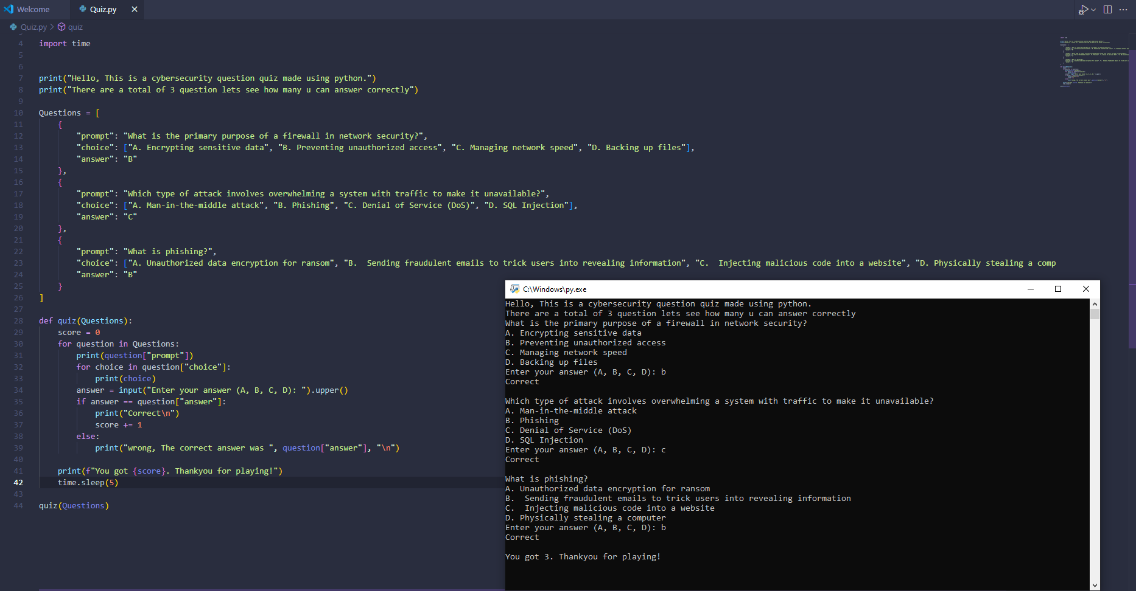Close the Quiz.py tab

click(135, 10)
